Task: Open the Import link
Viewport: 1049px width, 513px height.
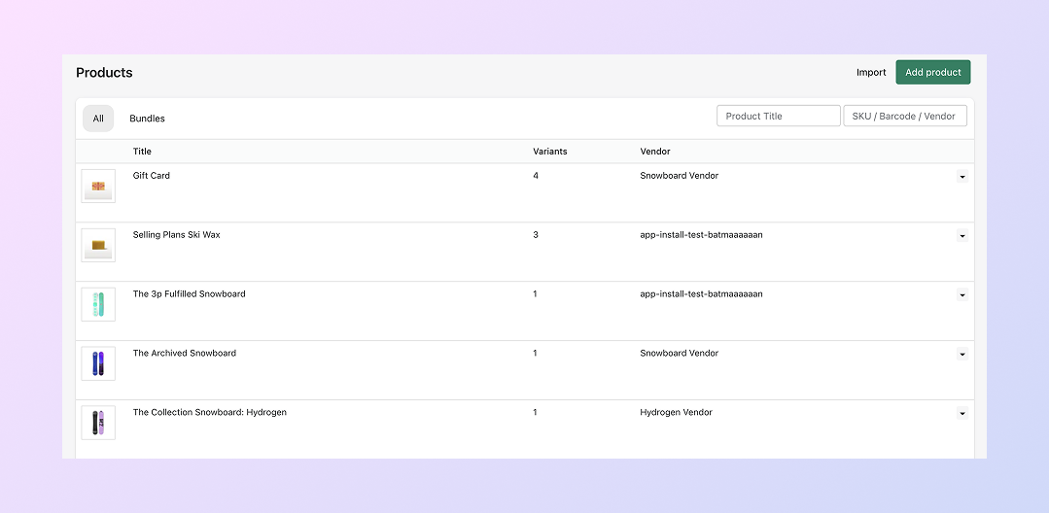Action: (871, 72)
